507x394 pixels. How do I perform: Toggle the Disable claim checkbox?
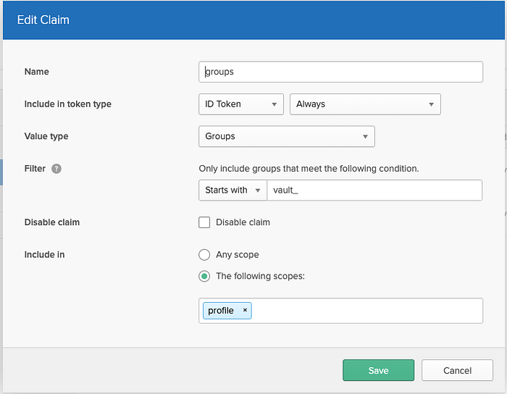[205, 222]
